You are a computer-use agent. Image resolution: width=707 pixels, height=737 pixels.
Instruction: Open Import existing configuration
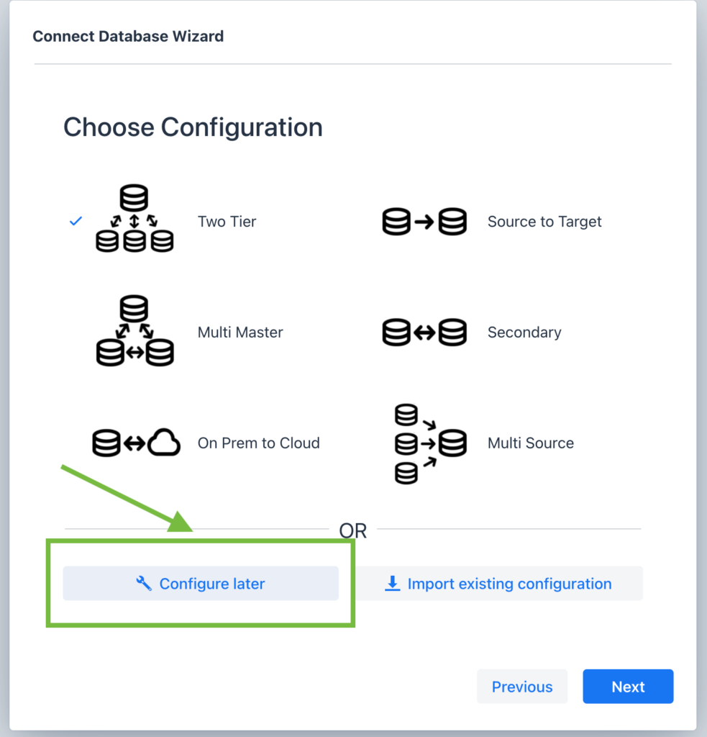501,583
